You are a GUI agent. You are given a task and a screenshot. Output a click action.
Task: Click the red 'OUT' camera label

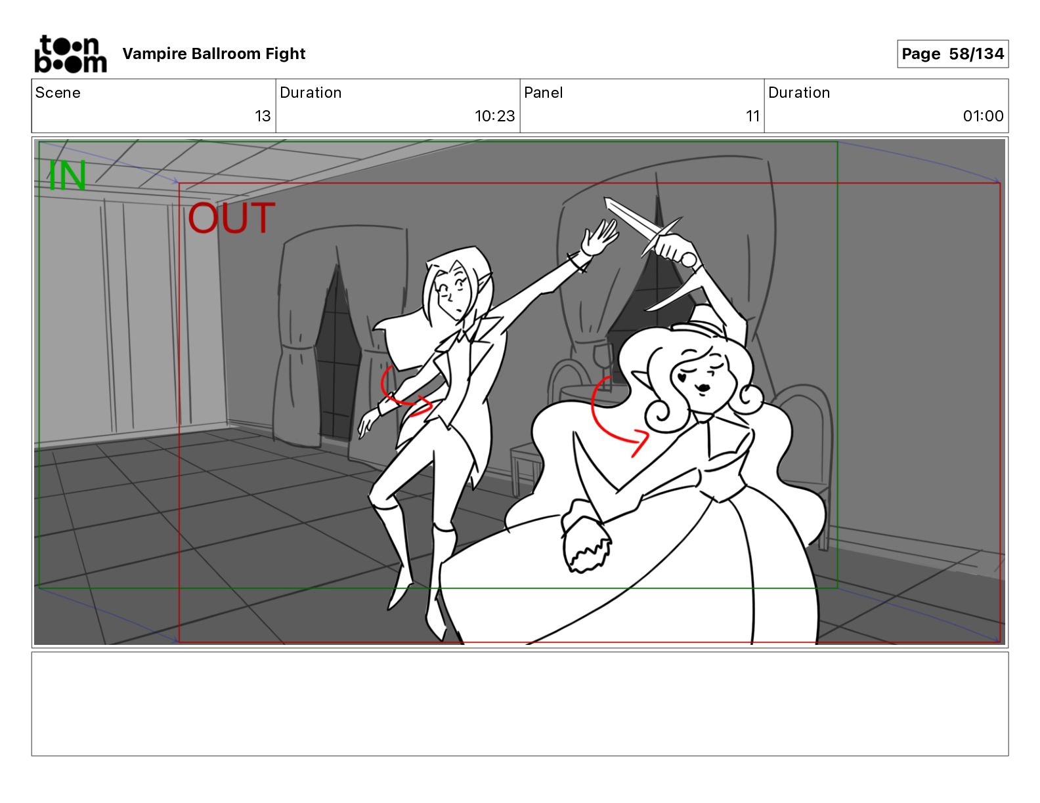tap(231, 218)
